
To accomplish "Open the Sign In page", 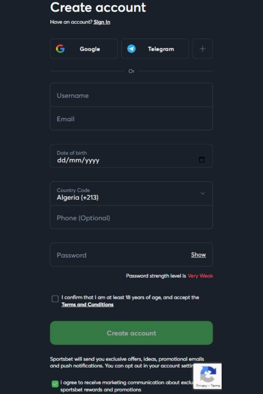I will [102, 22].
